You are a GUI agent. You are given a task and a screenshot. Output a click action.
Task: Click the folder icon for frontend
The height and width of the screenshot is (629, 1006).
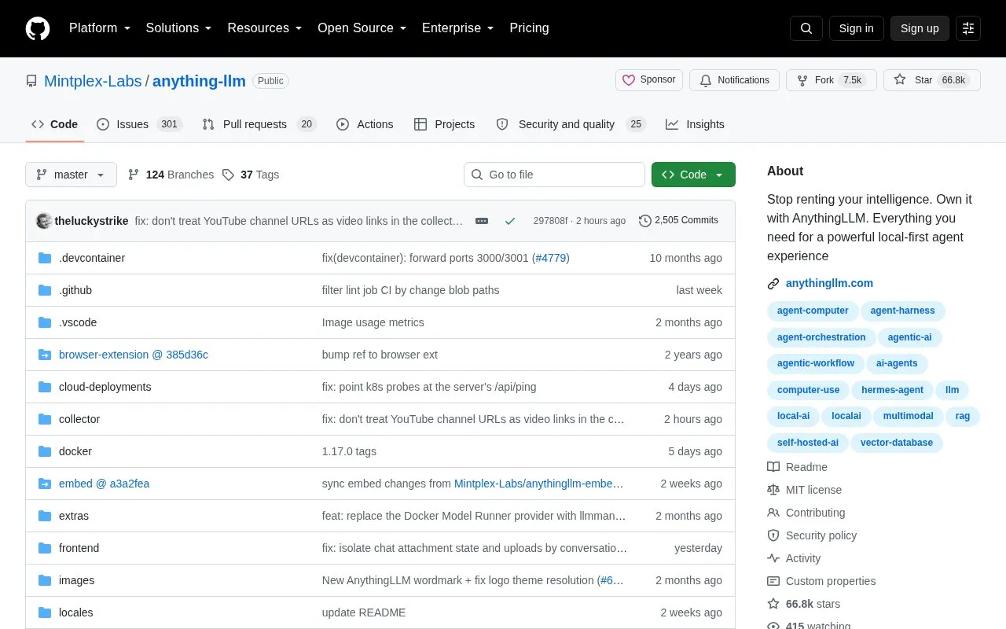(x=45, y=548)
